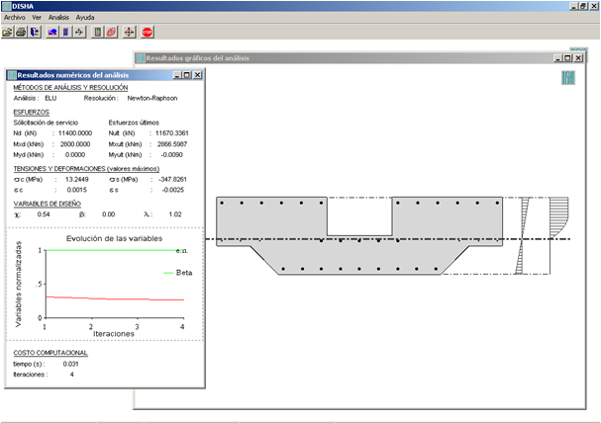Click the Mxd value 2800.0000

(x=75, y=144)
